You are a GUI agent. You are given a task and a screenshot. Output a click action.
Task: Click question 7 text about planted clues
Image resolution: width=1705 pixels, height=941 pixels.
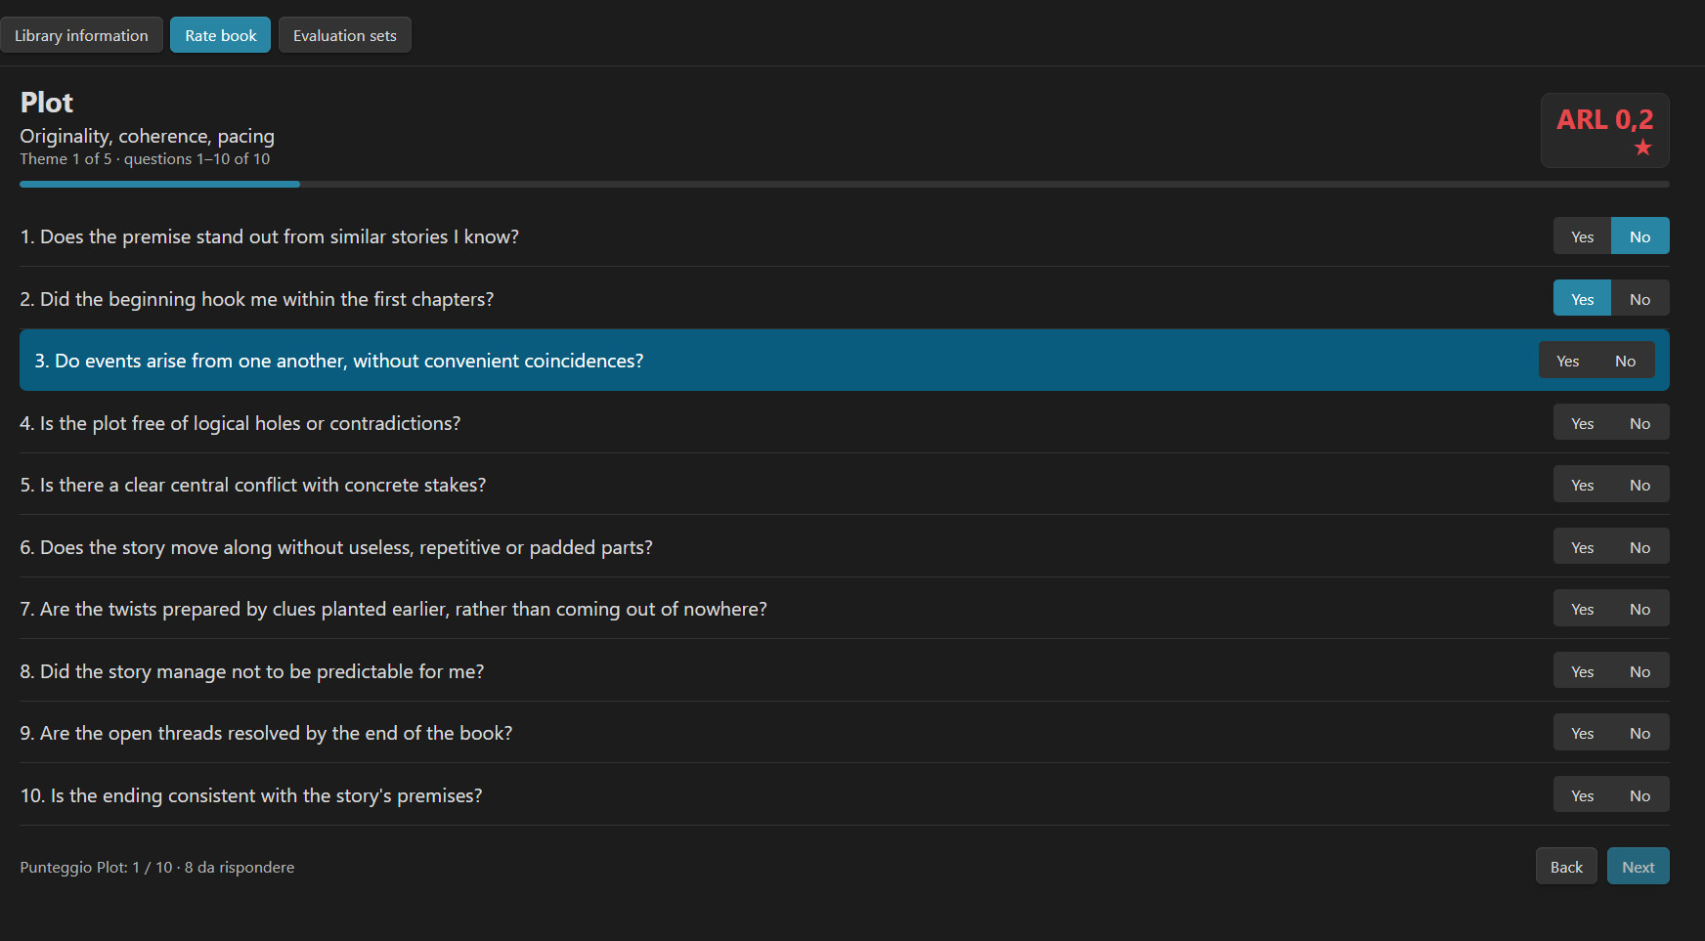pyautogui.click(x=393, y=609)
